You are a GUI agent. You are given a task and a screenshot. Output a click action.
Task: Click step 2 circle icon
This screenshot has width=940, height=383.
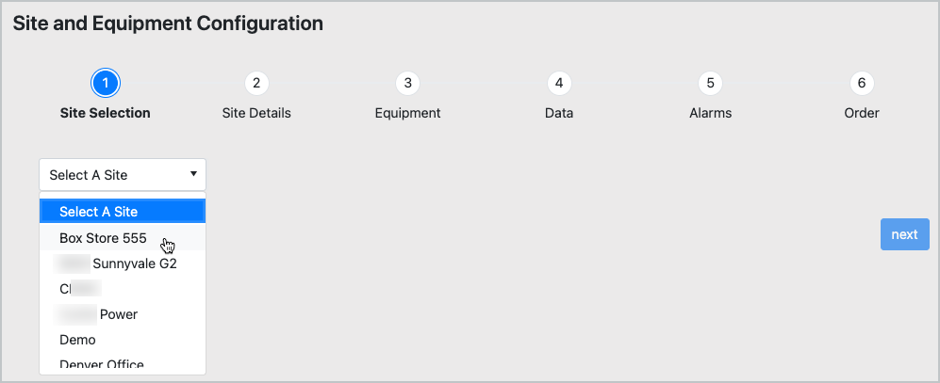click(x=256, y=84)
